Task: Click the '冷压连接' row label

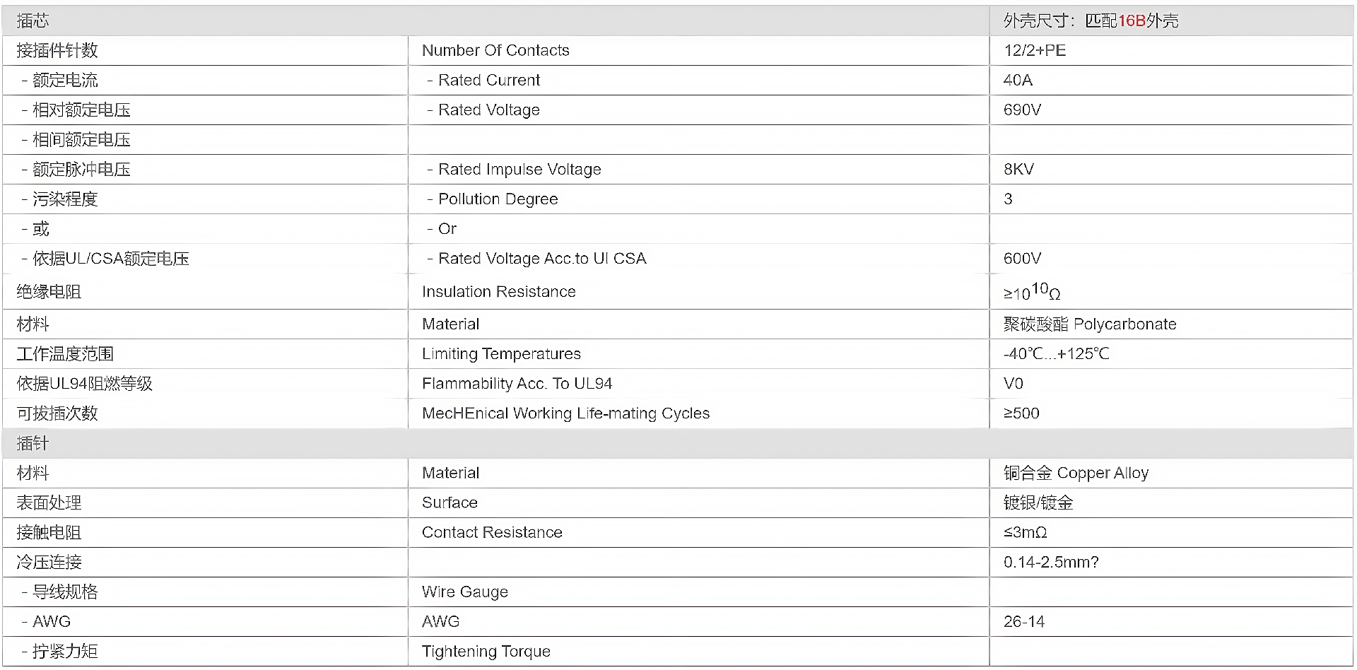Action: 49,562
